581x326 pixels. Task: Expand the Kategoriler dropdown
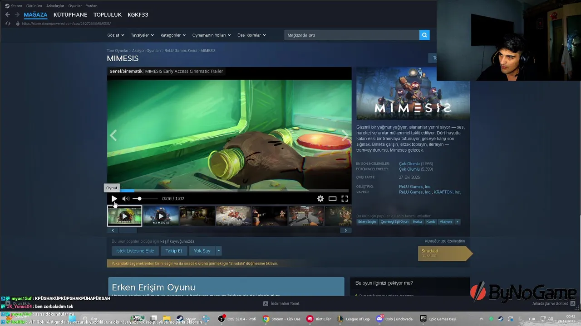click(x=173, y=35)
